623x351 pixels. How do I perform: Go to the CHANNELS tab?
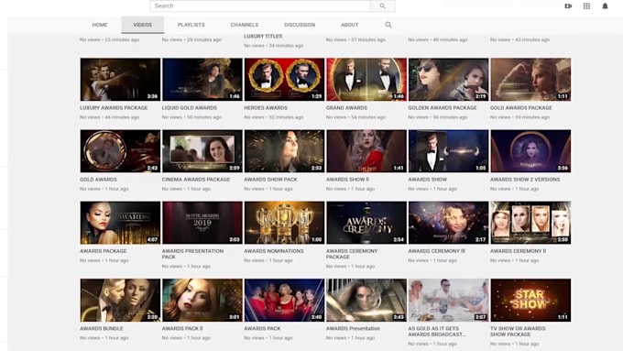pos(245,25)
